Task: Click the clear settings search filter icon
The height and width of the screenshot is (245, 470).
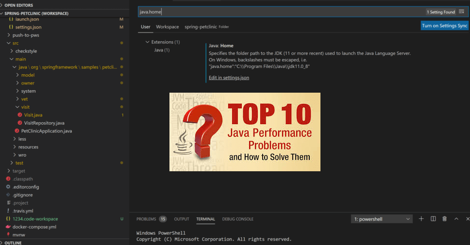Action: [x=462, y=12]
